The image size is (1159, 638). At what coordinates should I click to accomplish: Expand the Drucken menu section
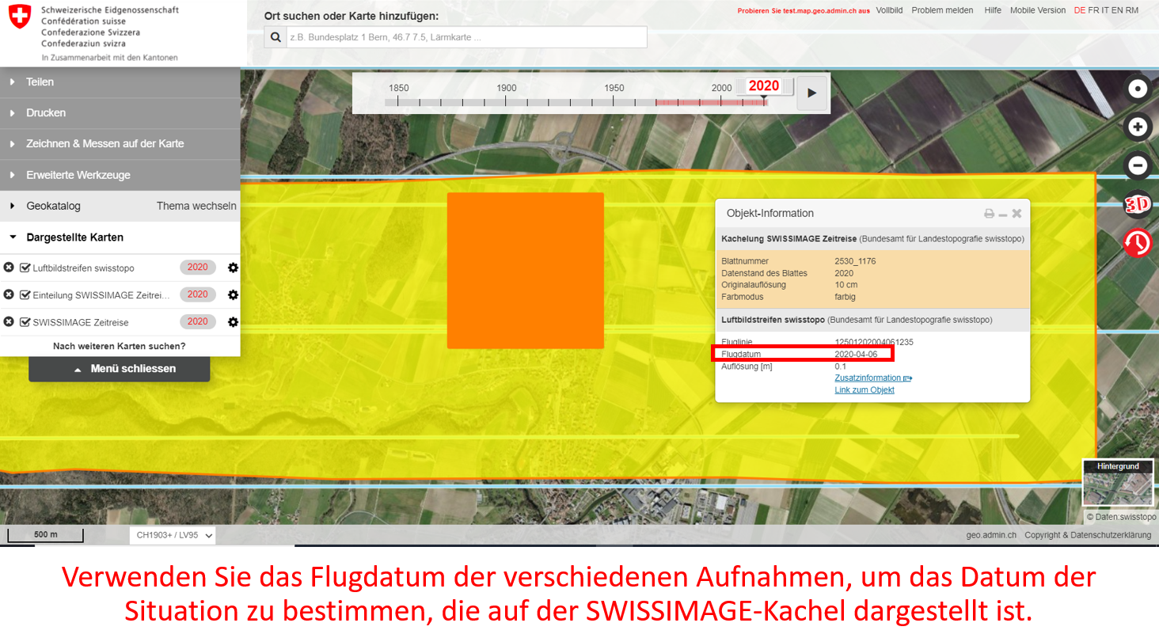(x=46, y=113)
